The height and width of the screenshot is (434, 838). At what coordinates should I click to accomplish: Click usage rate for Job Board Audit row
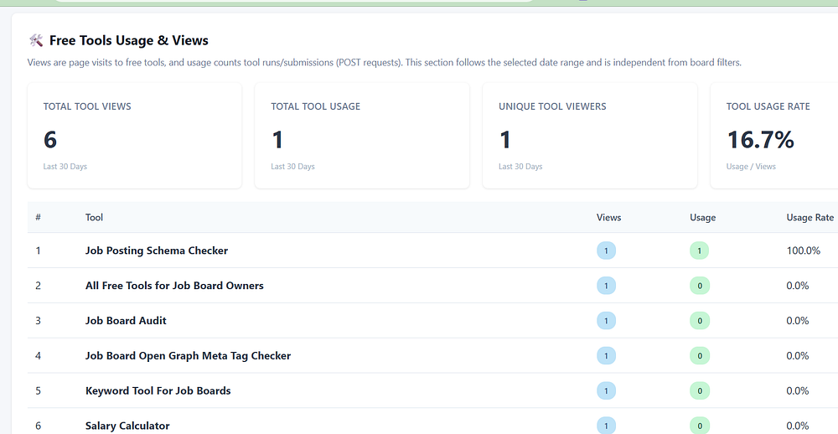coord(798,321)
